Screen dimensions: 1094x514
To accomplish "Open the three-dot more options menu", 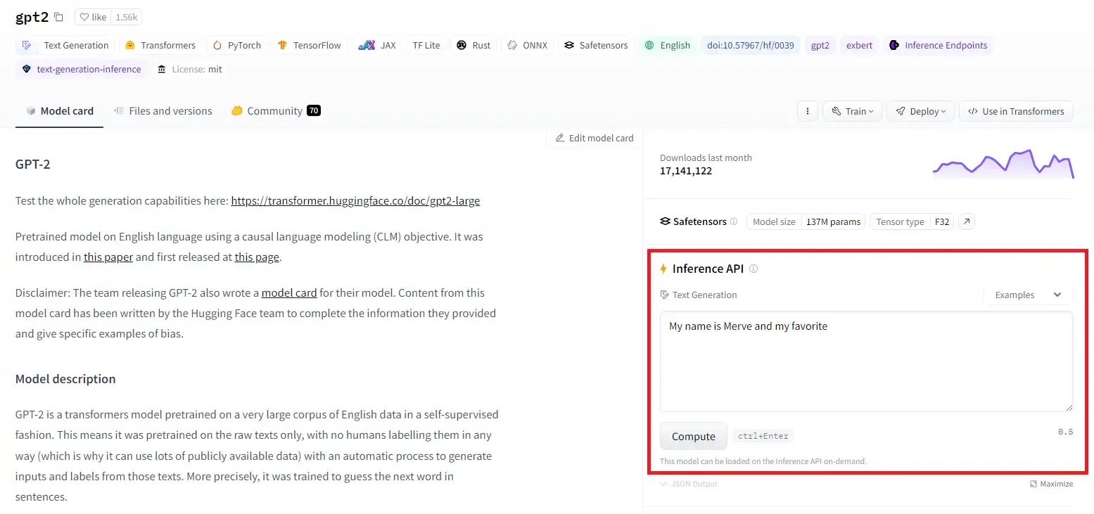I will click(x=807, y=111).
